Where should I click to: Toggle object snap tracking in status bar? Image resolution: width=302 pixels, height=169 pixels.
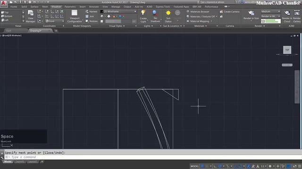coord(235,166)
